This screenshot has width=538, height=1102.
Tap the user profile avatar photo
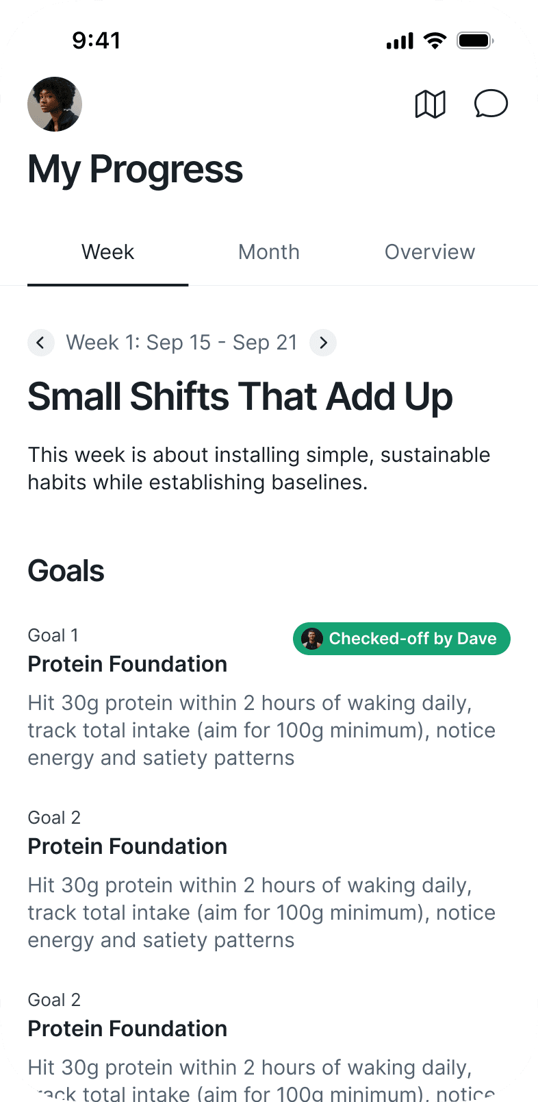coord(55,104)
